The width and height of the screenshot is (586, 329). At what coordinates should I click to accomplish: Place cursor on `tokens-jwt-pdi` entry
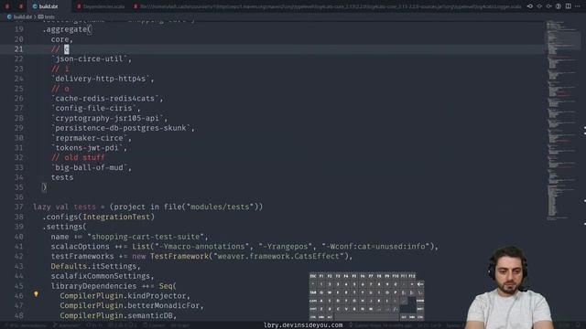[90, 148]
